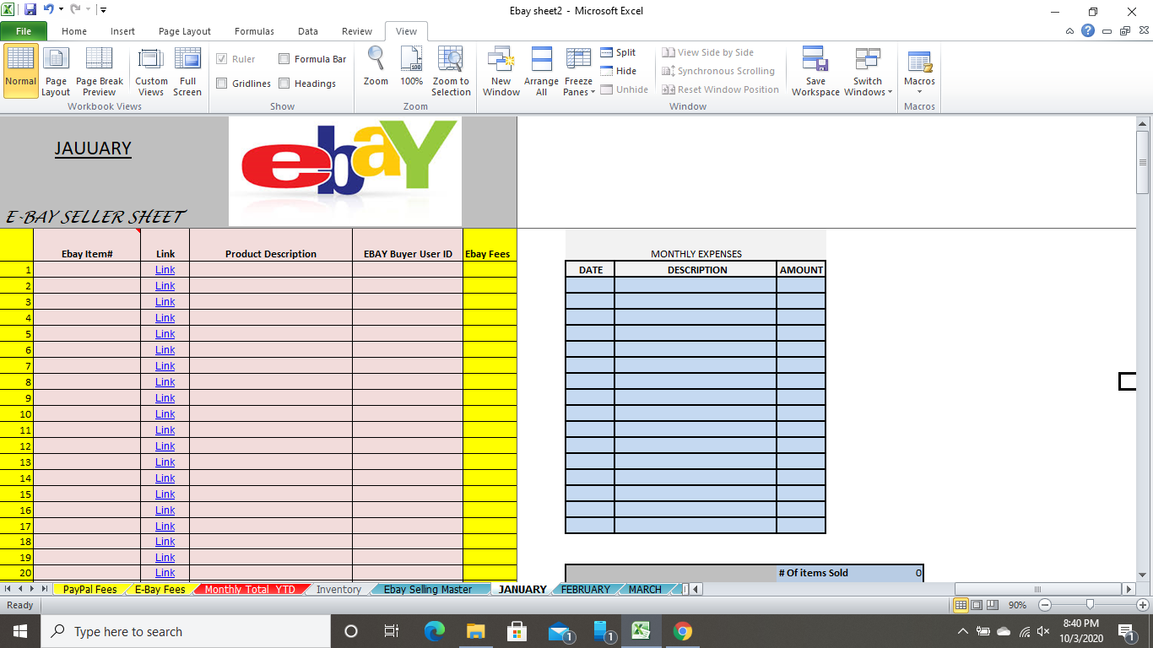Switch to Monthly Total YTD sheet
This screenshot has height=648, width=1153.
click(x=250, y=589)
